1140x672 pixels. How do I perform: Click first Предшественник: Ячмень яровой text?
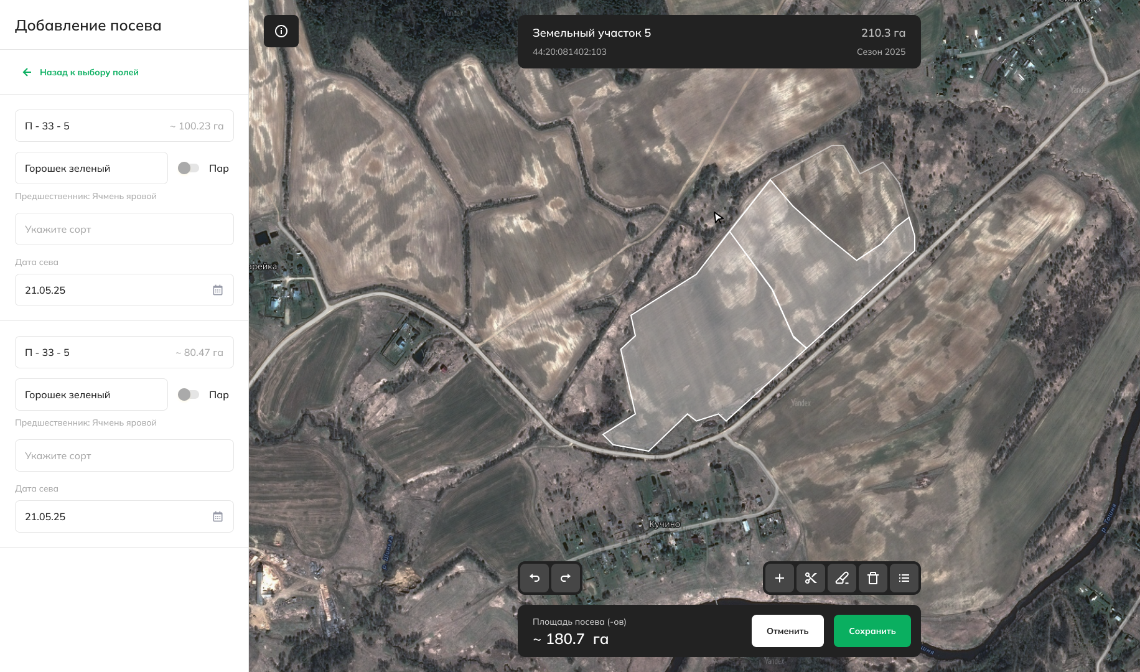[86, 196]
